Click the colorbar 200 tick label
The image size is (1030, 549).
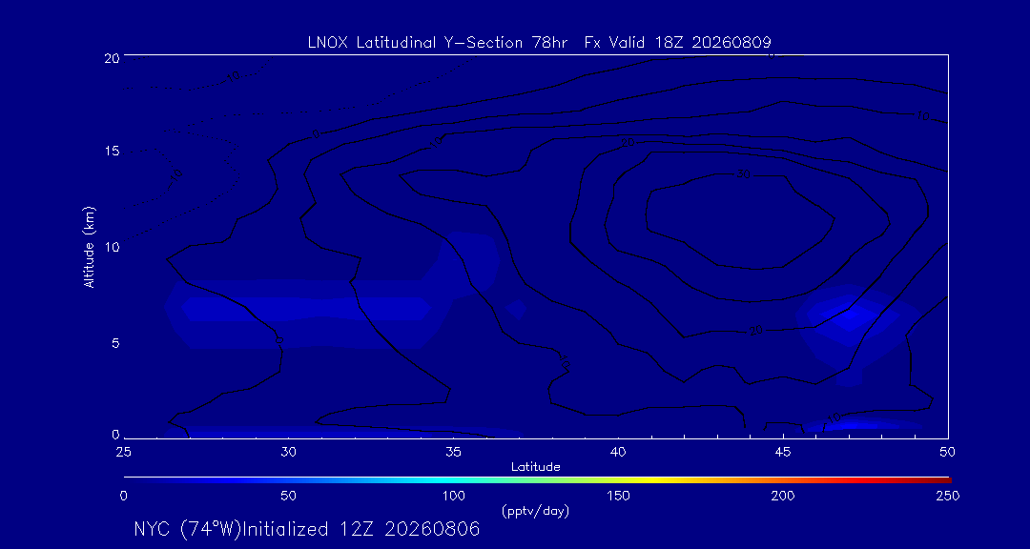(783, 496)
